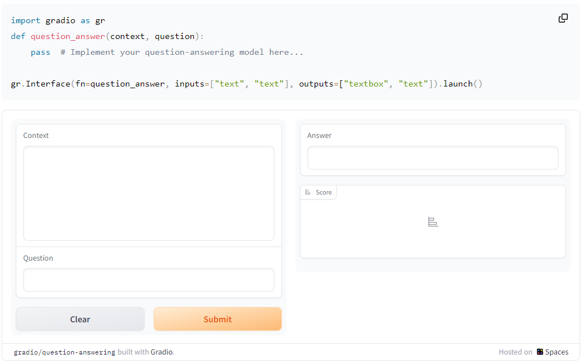The image size is (583, 363).
Task: Click the gr.Interface launch code line
Action: (x=246, y=84)
